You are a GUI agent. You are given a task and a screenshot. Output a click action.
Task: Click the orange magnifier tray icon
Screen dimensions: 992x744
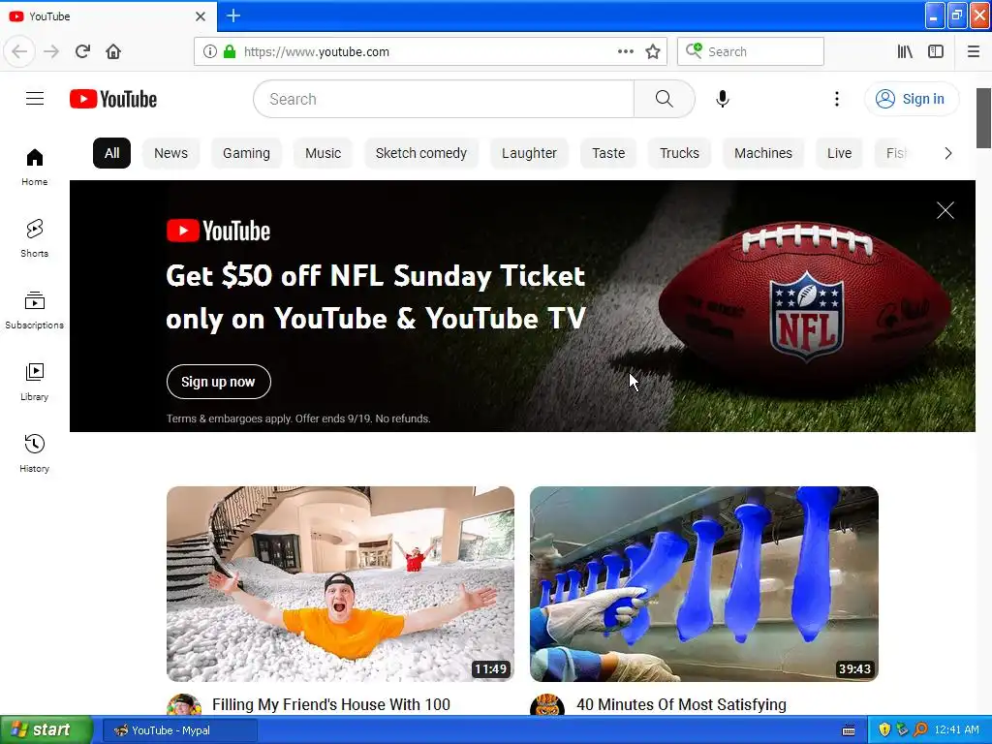[920, 729]
